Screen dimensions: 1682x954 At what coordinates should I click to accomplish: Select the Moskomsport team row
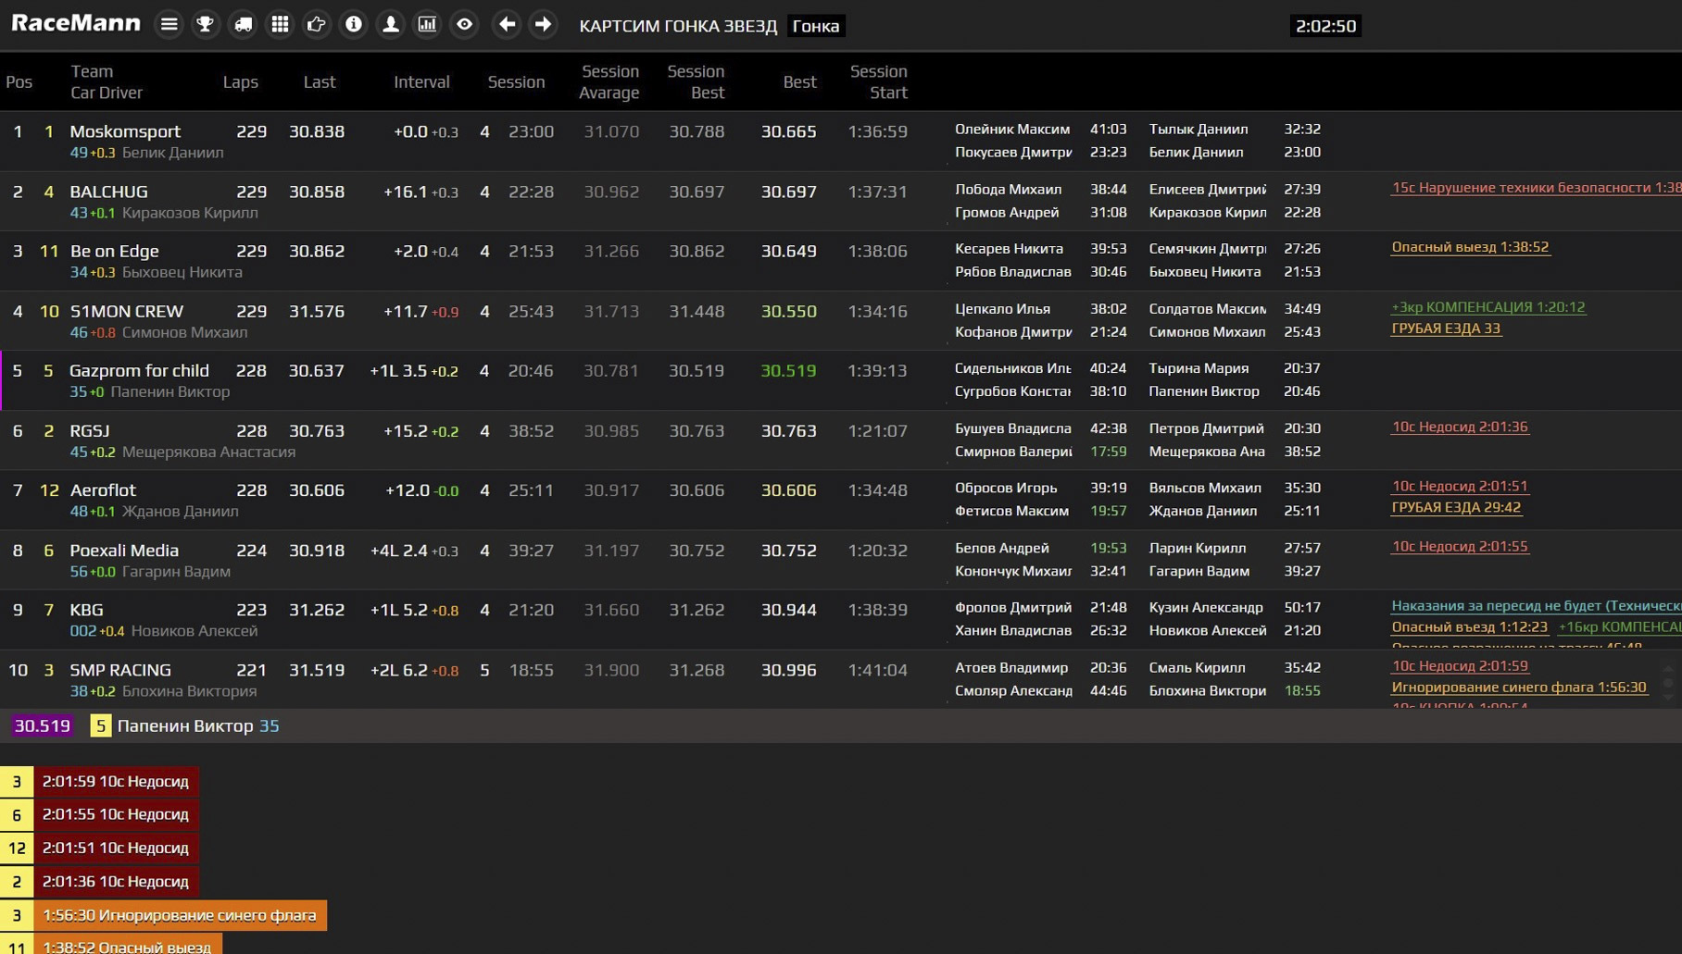[125, 131]
